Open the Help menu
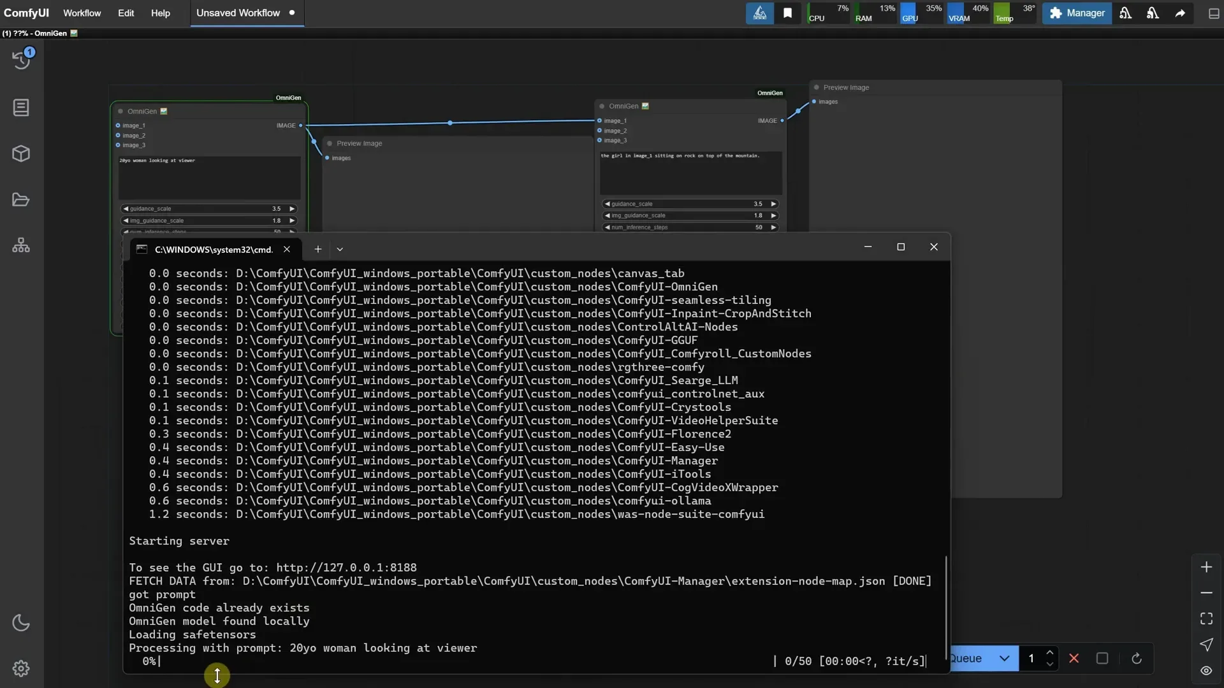 [x=160, y=13]
